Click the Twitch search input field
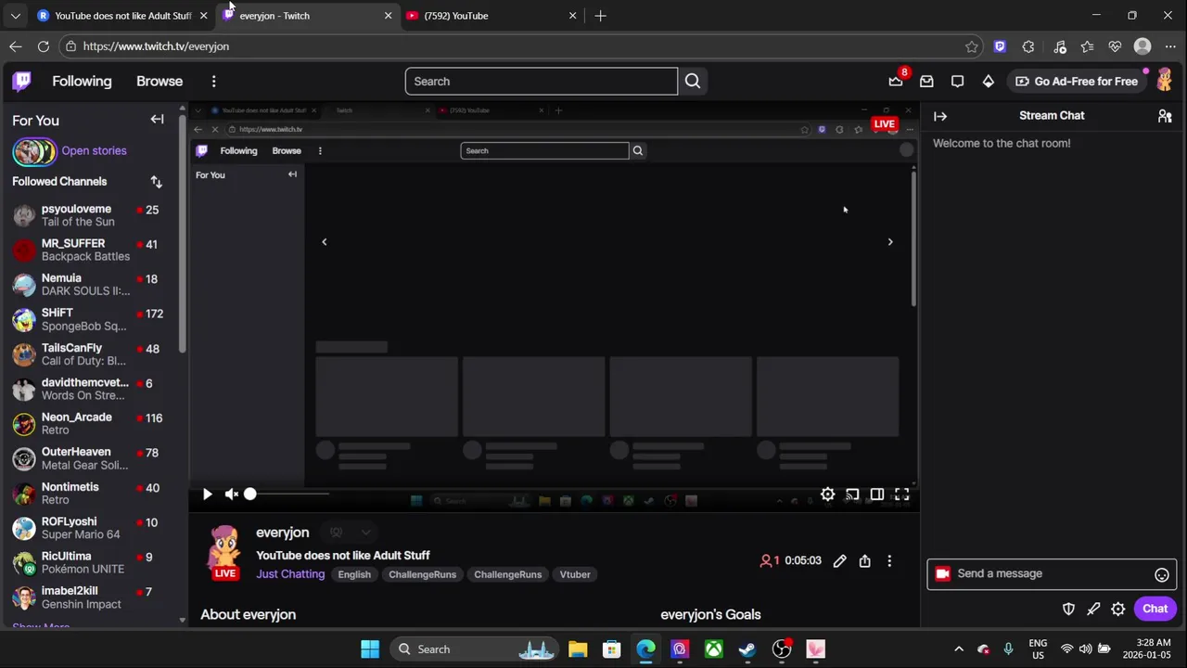The height and width of the screenshot is (668, 1187). click(542, 81)
